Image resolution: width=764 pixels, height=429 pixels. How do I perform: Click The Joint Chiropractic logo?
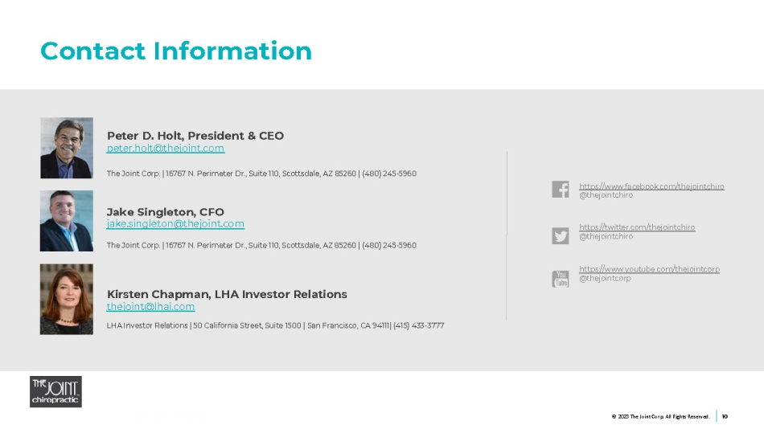tap(55, 391)
